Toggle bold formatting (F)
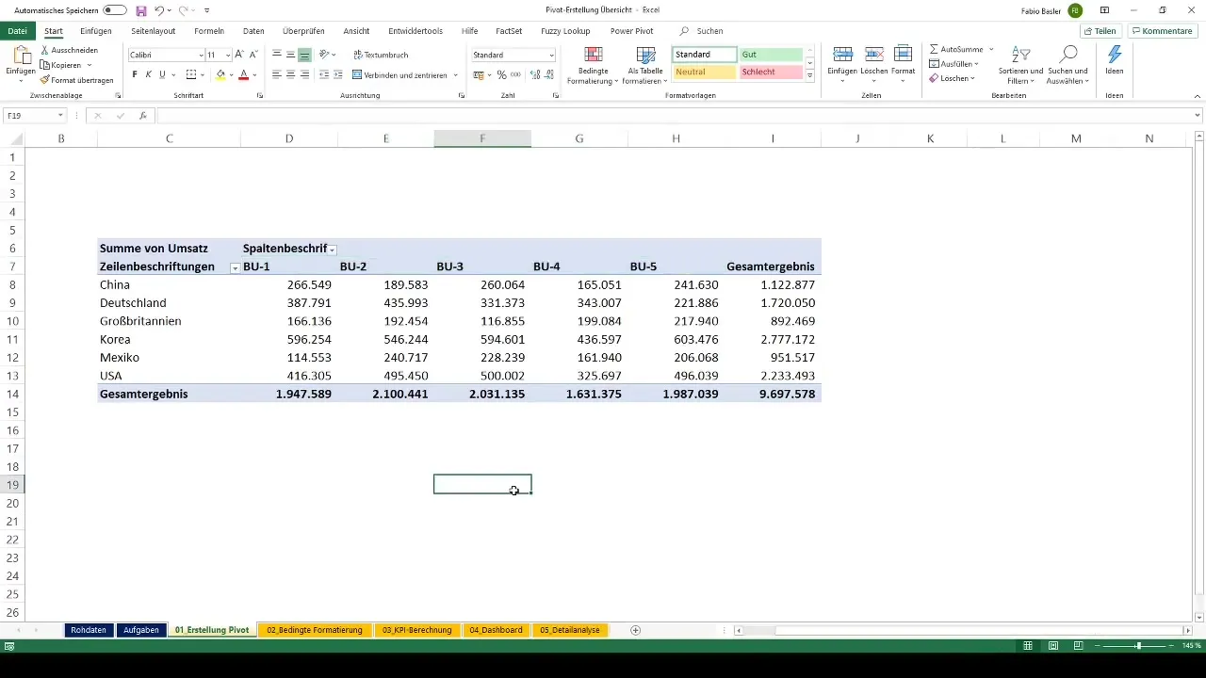The height and width of the screenshot is (678, 1206). [135, 74]
